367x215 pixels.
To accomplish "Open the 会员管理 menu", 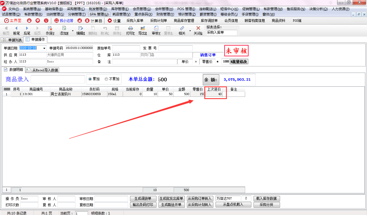I will 142,9.
